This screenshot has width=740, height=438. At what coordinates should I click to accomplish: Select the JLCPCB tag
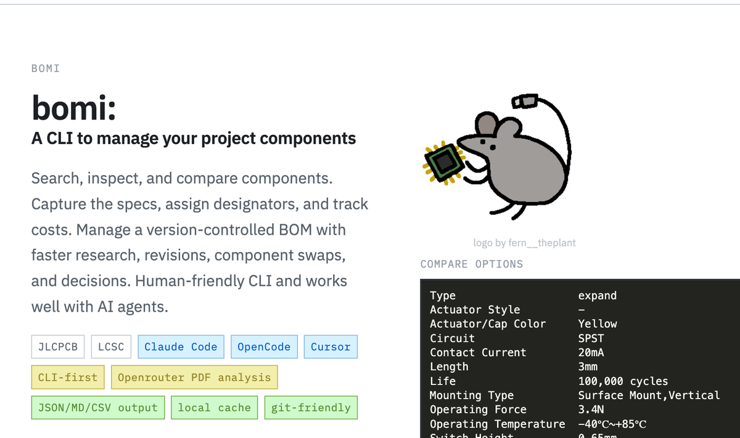coord(58,347)
